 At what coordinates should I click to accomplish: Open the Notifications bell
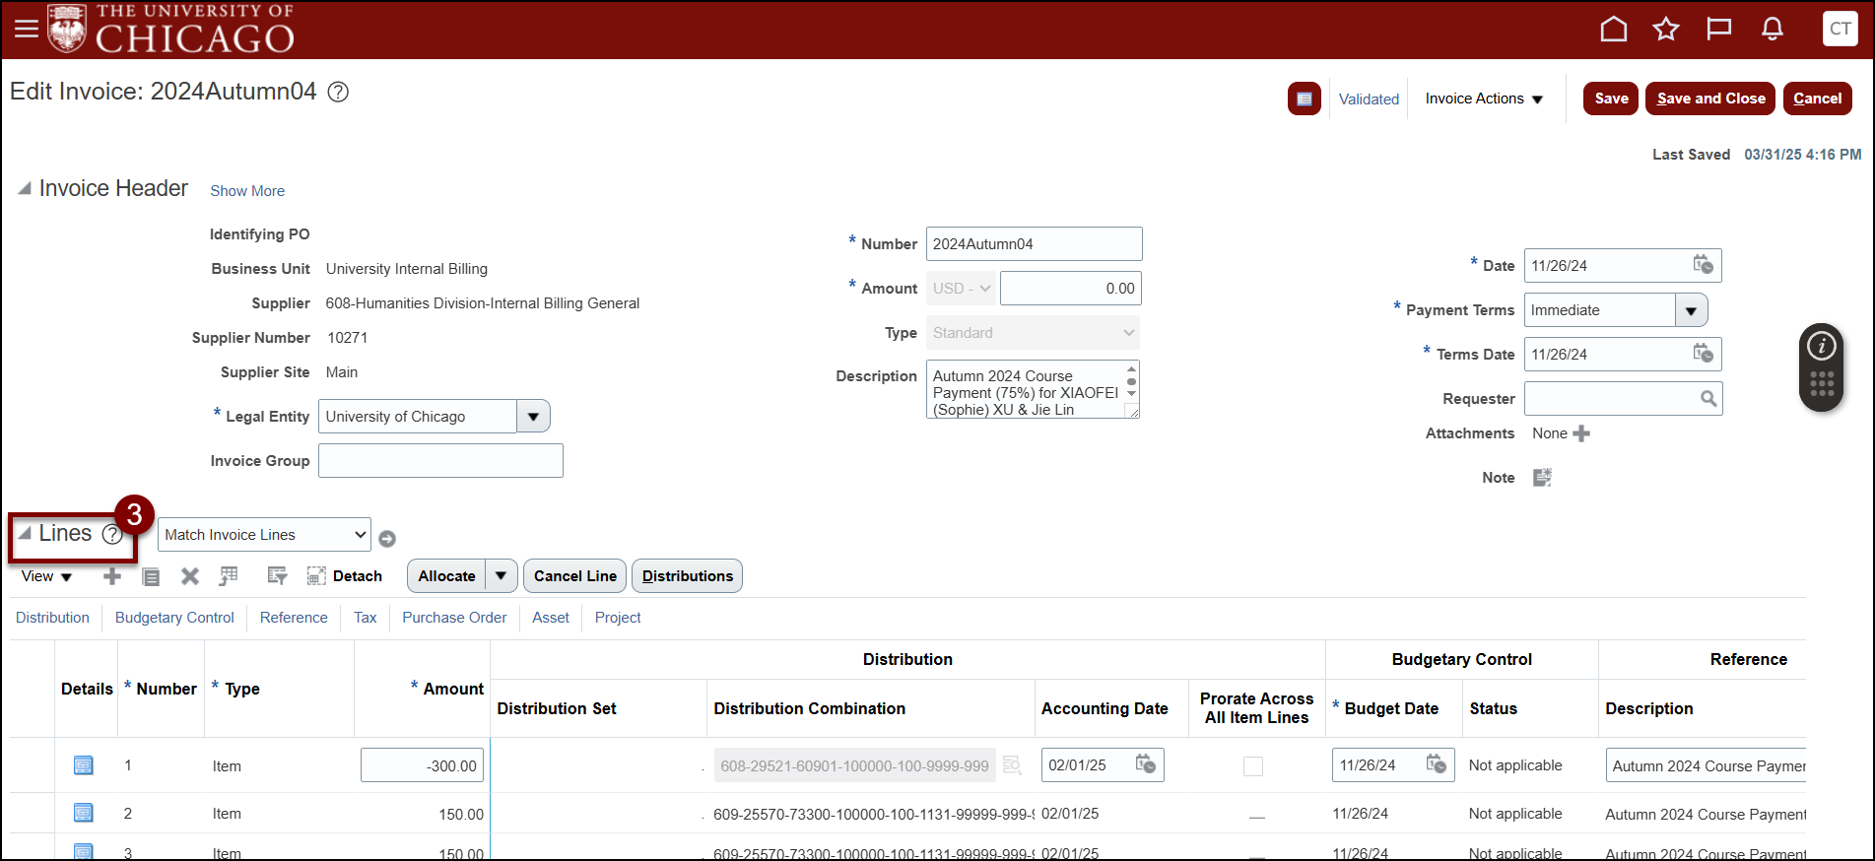coord(1772,30)
